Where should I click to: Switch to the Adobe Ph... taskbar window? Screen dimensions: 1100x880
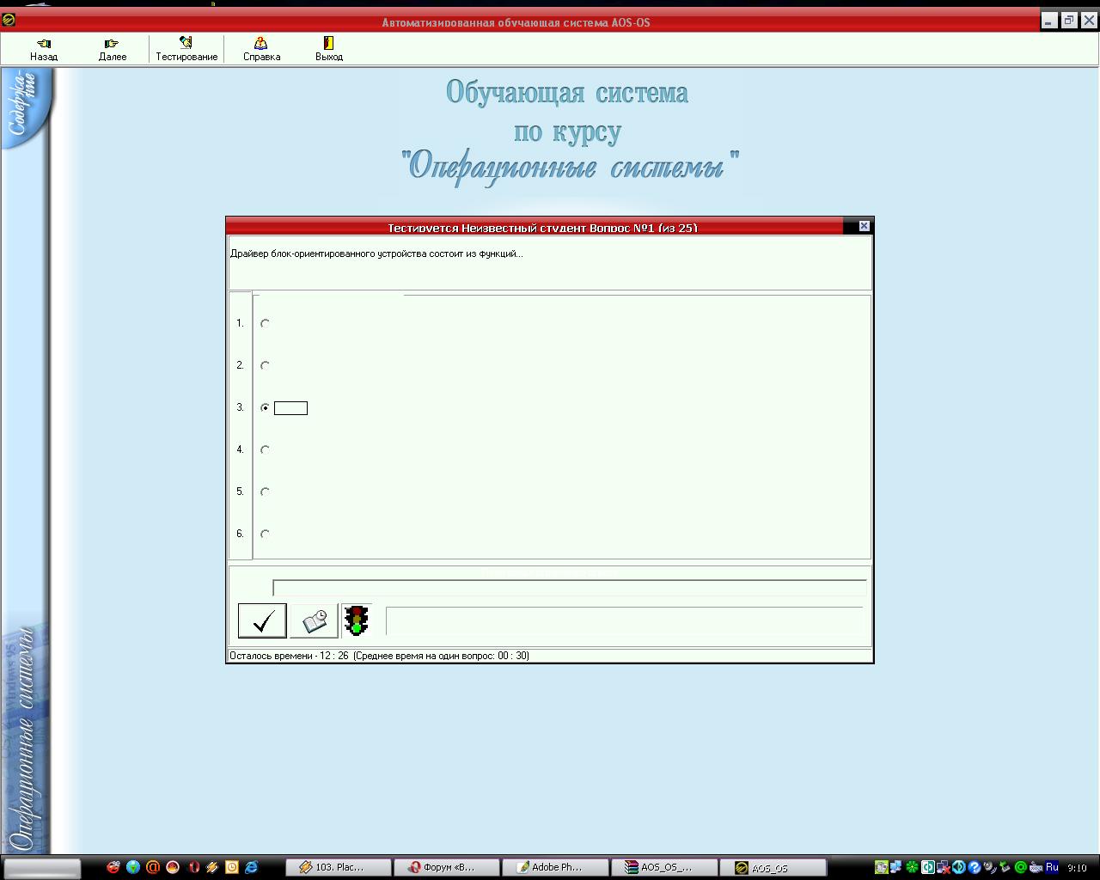[x=555, y=867]
